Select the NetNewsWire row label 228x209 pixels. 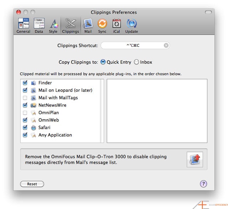pyautogui.click(x=52, y=105)
